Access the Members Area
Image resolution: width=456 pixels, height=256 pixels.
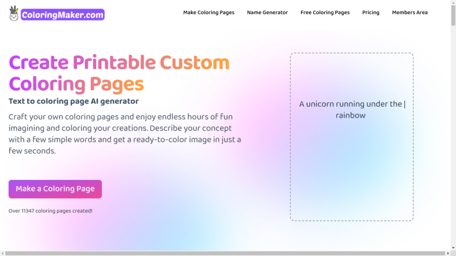click(x=409, y=12)
